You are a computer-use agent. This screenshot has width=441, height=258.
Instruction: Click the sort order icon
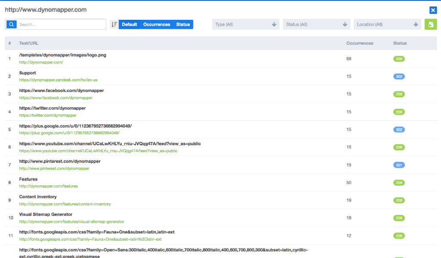point(114,25)
